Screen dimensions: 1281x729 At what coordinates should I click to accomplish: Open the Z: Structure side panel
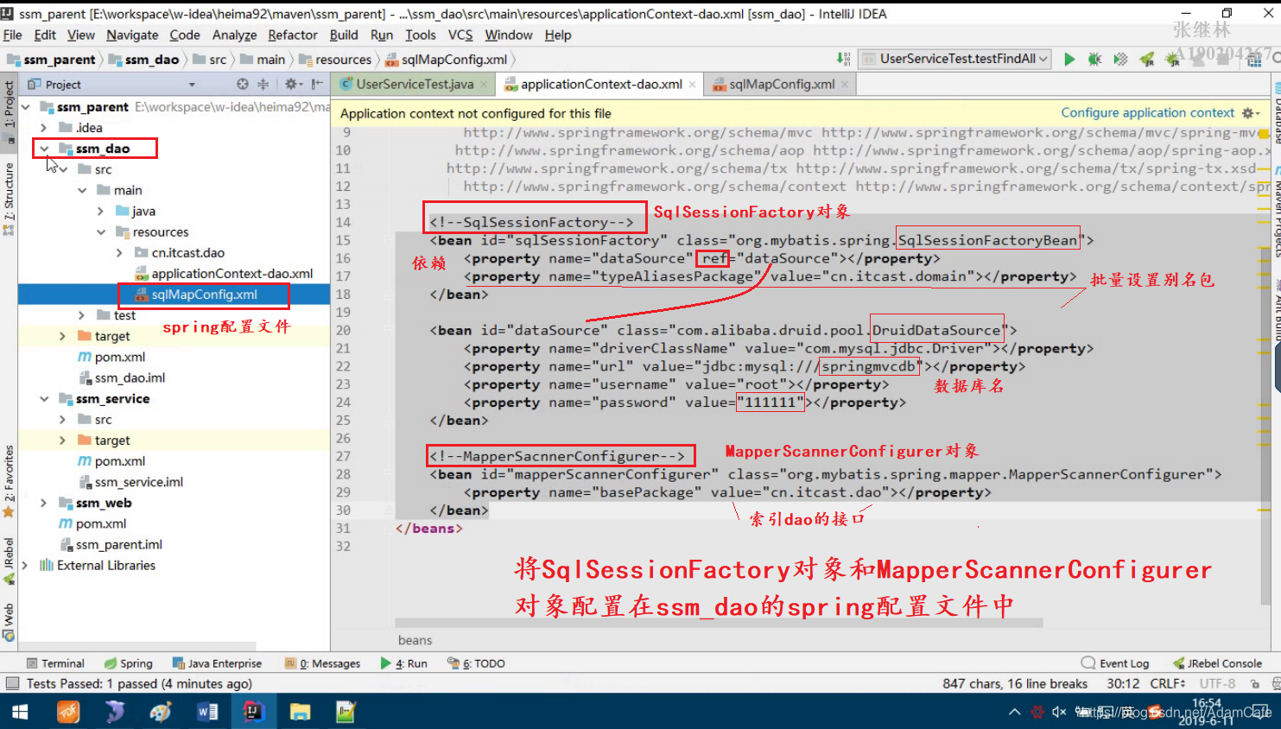[x=9, y=198]
